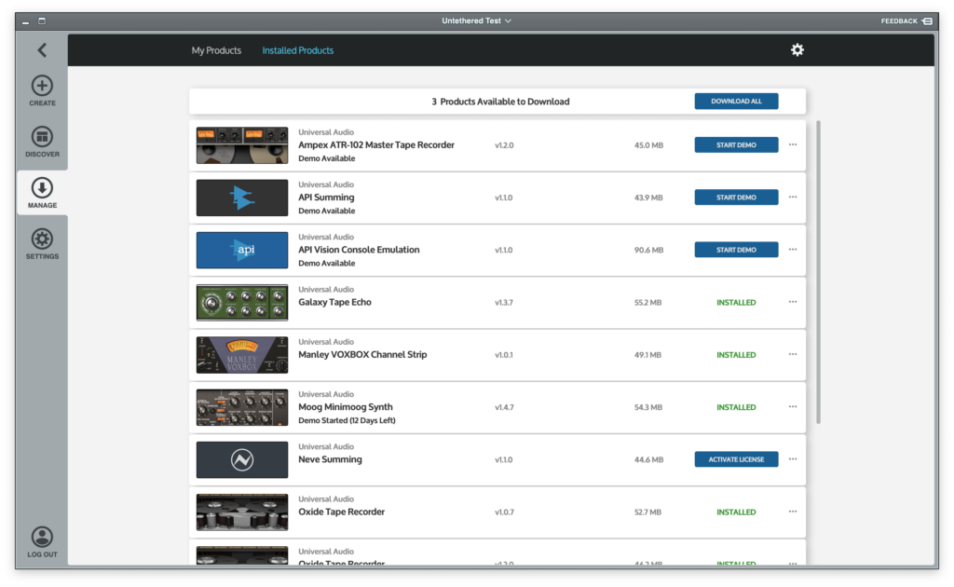Click the Feedback icon in title bar
954x587 pixels.
927,20
